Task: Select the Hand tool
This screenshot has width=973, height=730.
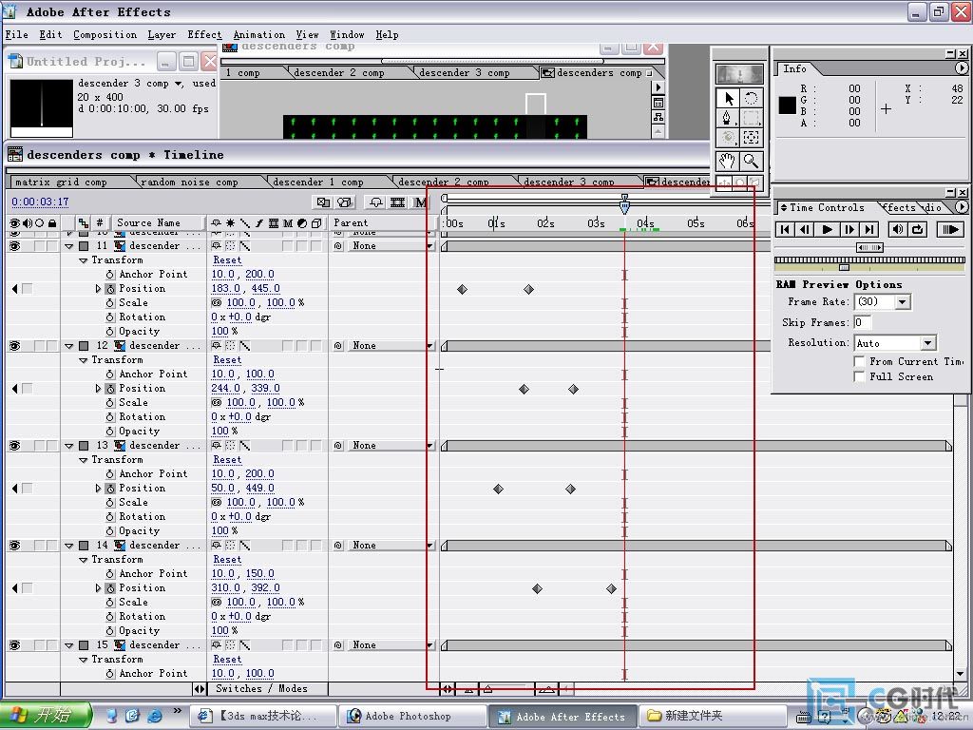Action: [x=728, y=162]
